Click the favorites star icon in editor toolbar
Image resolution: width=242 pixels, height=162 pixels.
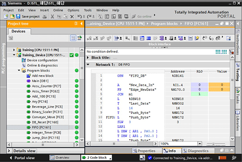coord(197,38)
